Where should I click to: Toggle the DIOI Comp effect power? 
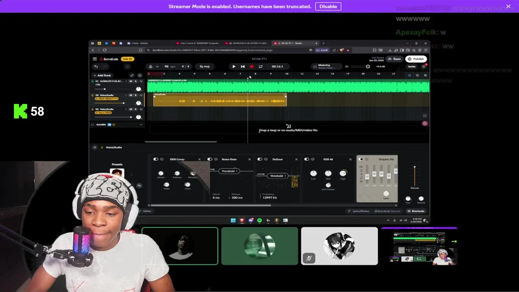pyautogui.click(x=156, y=159)
